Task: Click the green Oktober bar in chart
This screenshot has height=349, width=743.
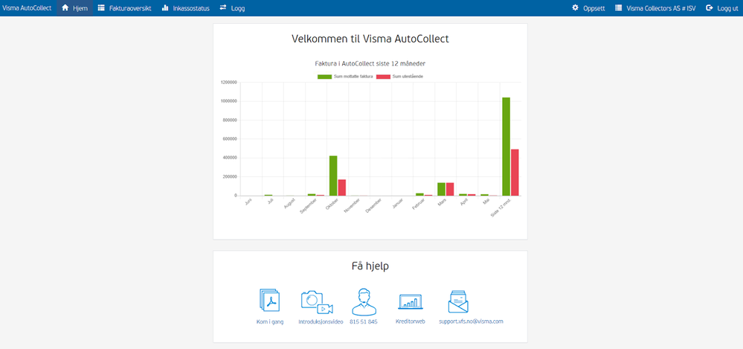Action: click(x=333, y=176)
